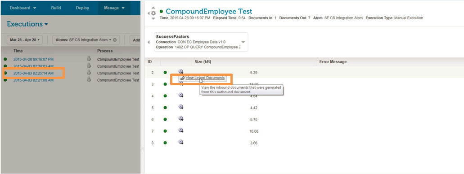The width and height of the screenshot is (464, 174).
Task: Open the 2015-04-28 09:16:07 PM execution link
Action: 33,59
